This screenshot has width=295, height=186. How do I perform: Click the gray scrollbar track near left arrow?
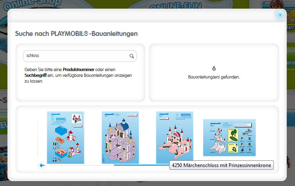coord(79,165)
